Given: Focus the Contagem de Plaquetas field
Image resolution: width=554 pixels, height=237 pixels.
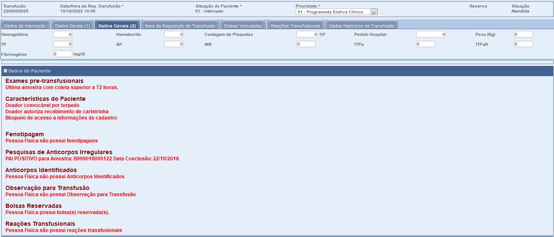Looking at the screenshot, I should (x=306, y=35).
